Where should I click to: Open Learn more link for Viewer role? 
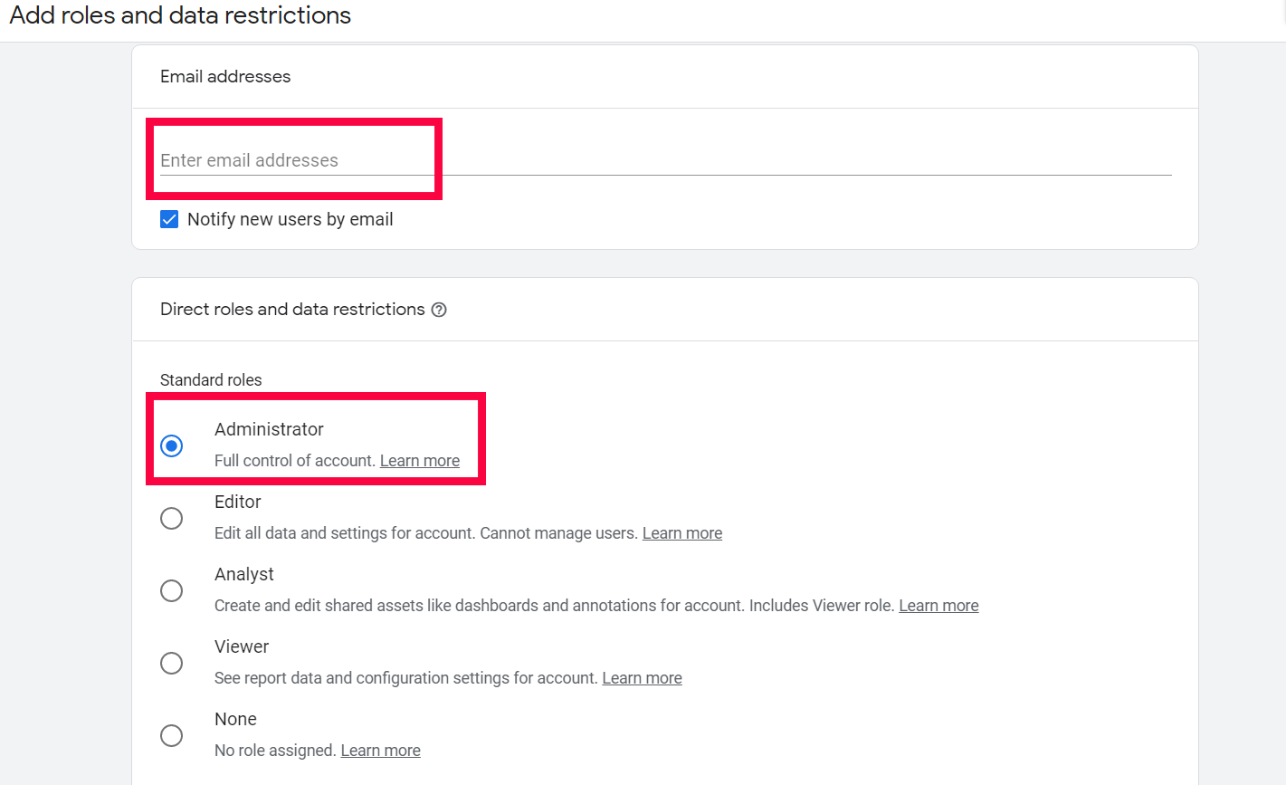click(x=643, y=678)
